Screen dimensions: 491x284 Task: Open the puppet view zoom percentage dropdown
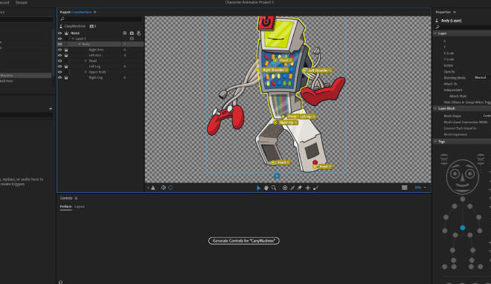tap(420, 188)
